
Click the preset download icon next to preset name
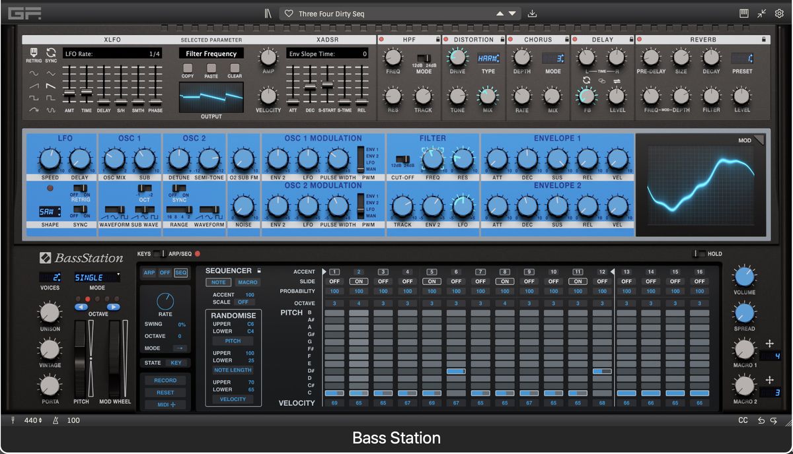pos(532,13)
